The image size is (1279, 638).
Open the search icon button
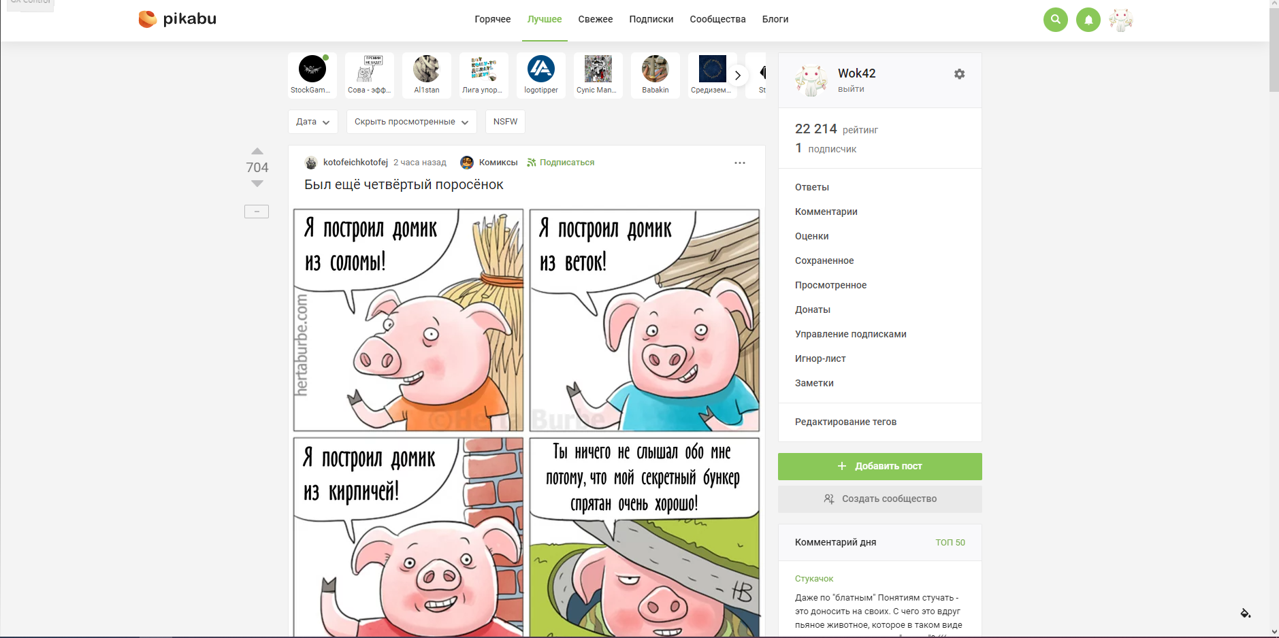1056,20
